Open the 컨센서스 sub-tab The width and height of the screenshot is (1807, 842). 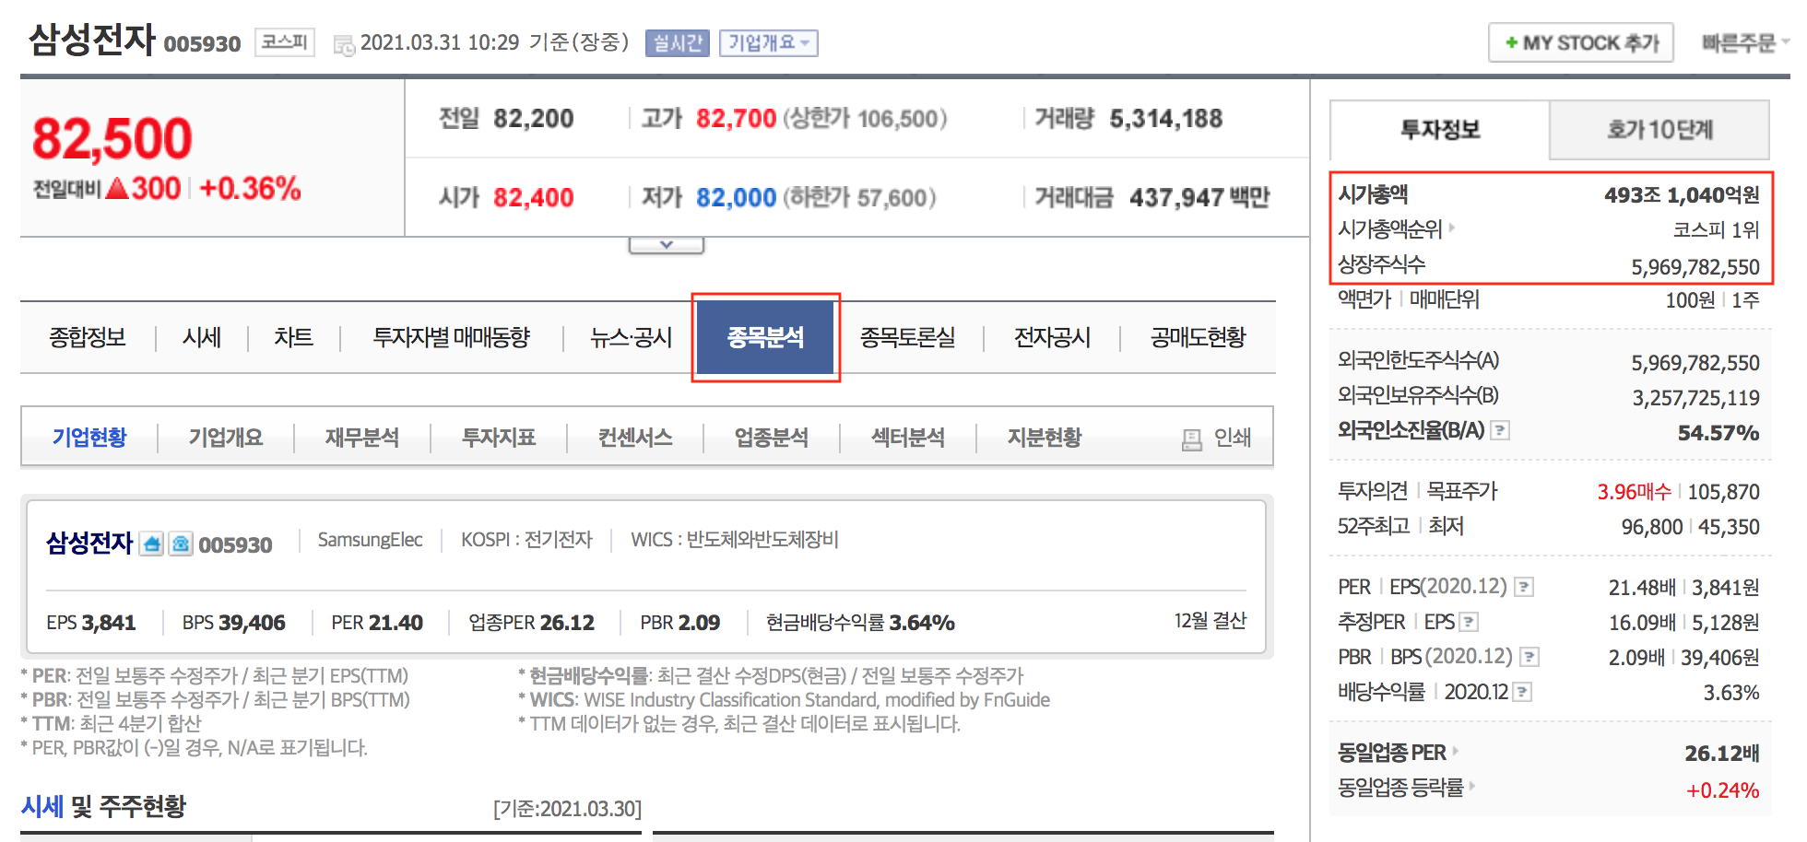[635, 438]
